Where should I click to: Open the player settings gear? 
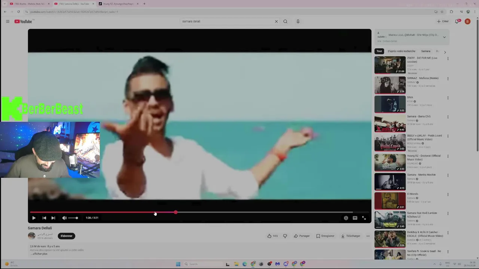coord(346,218)
